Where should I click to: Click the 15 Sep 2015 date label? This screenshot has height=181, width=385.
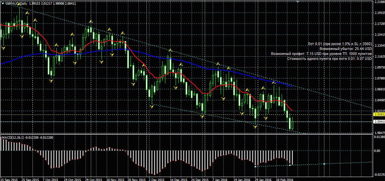coord(9,180)
